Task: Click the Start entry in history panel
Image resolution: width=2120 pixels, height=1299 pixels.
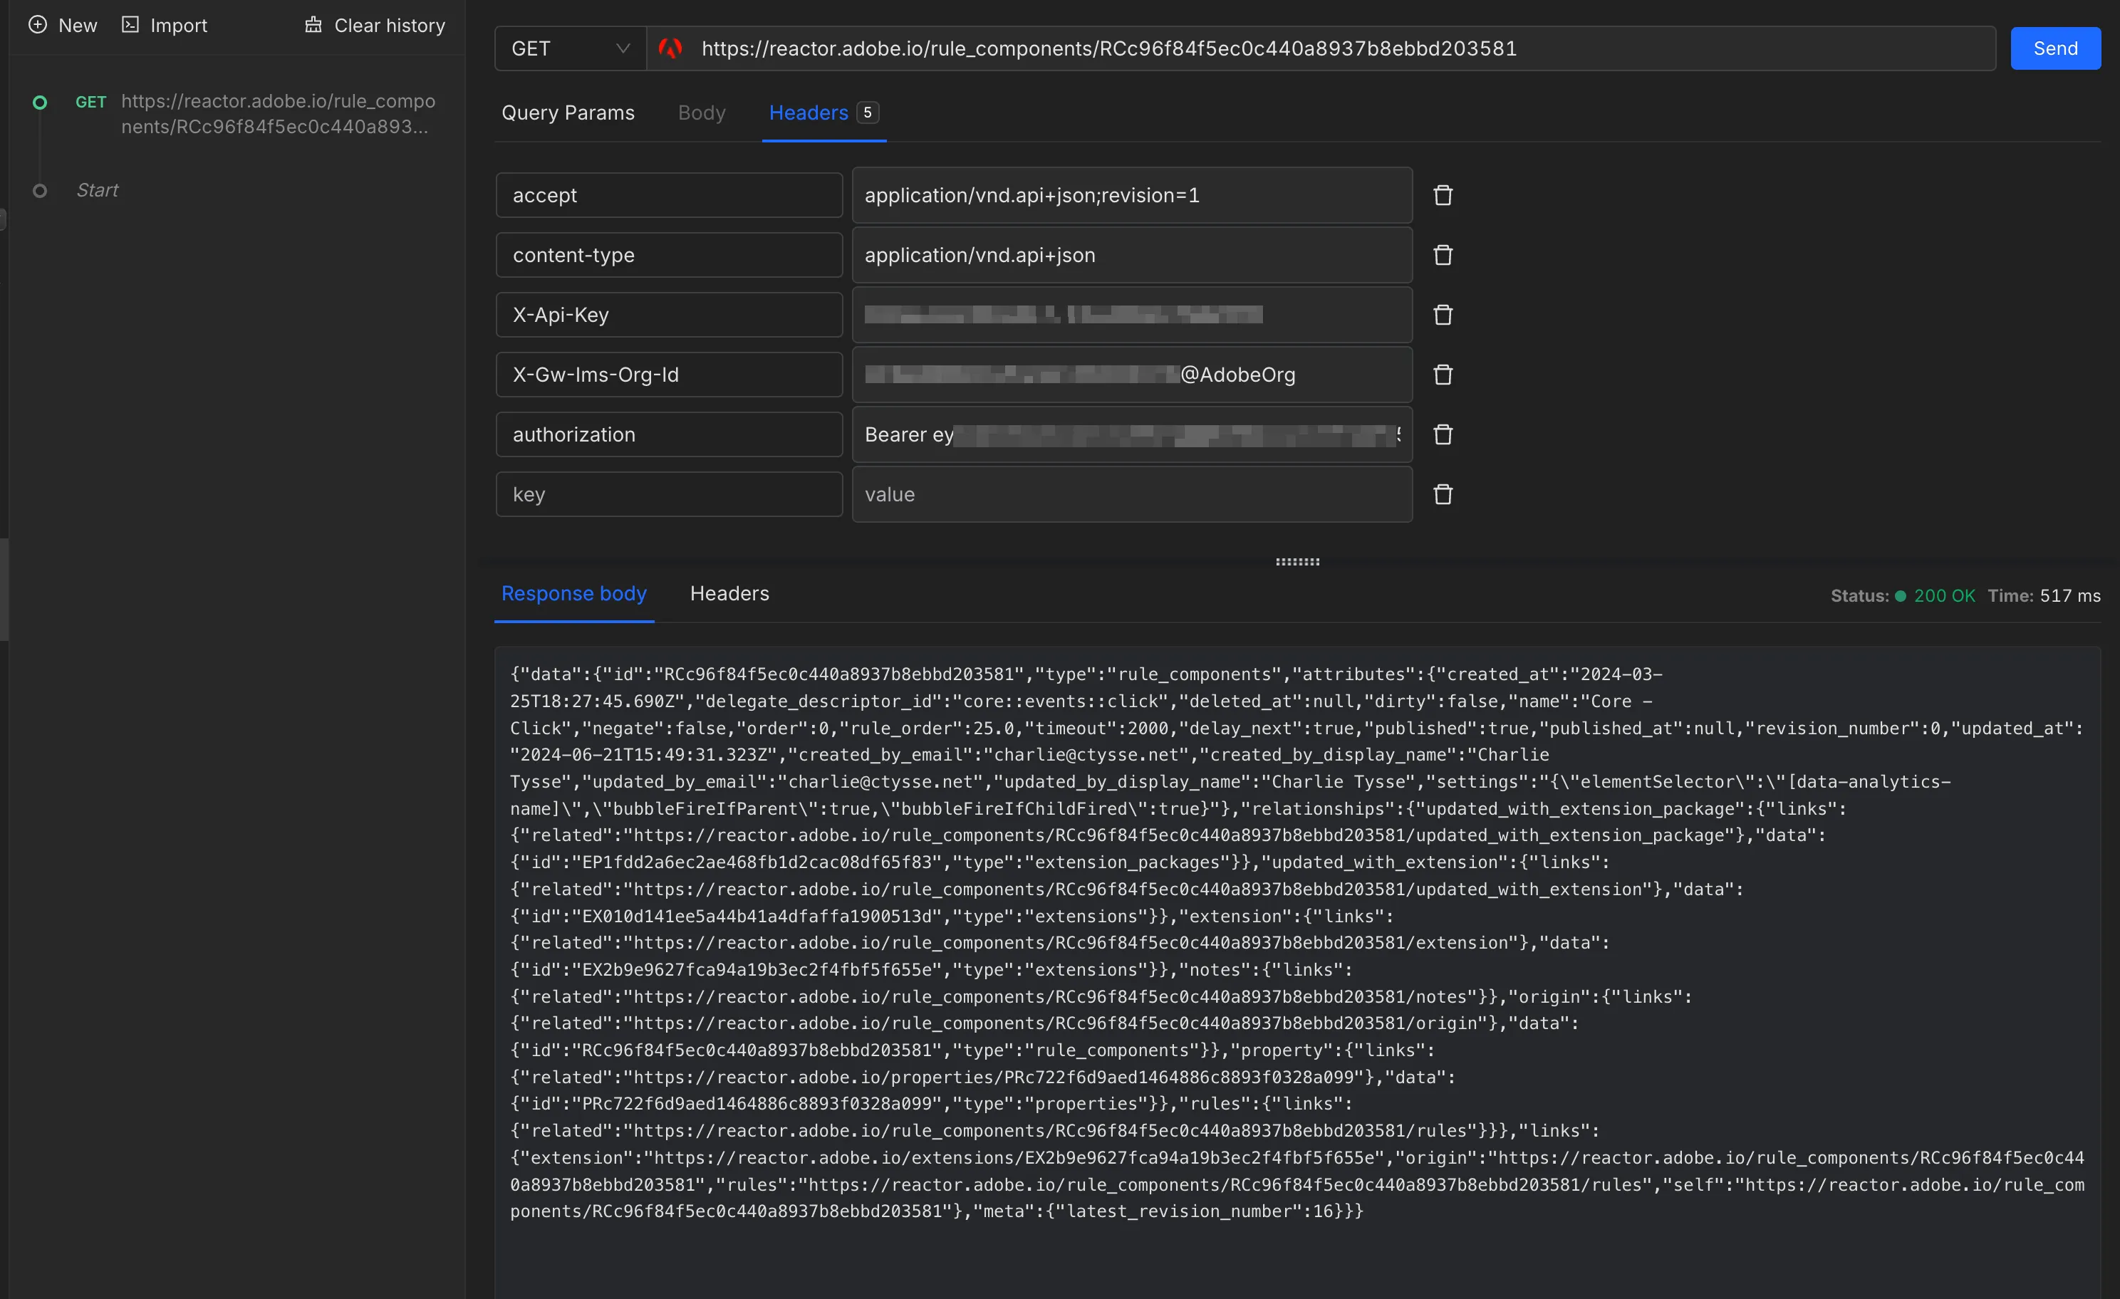Action: (96, 190)
